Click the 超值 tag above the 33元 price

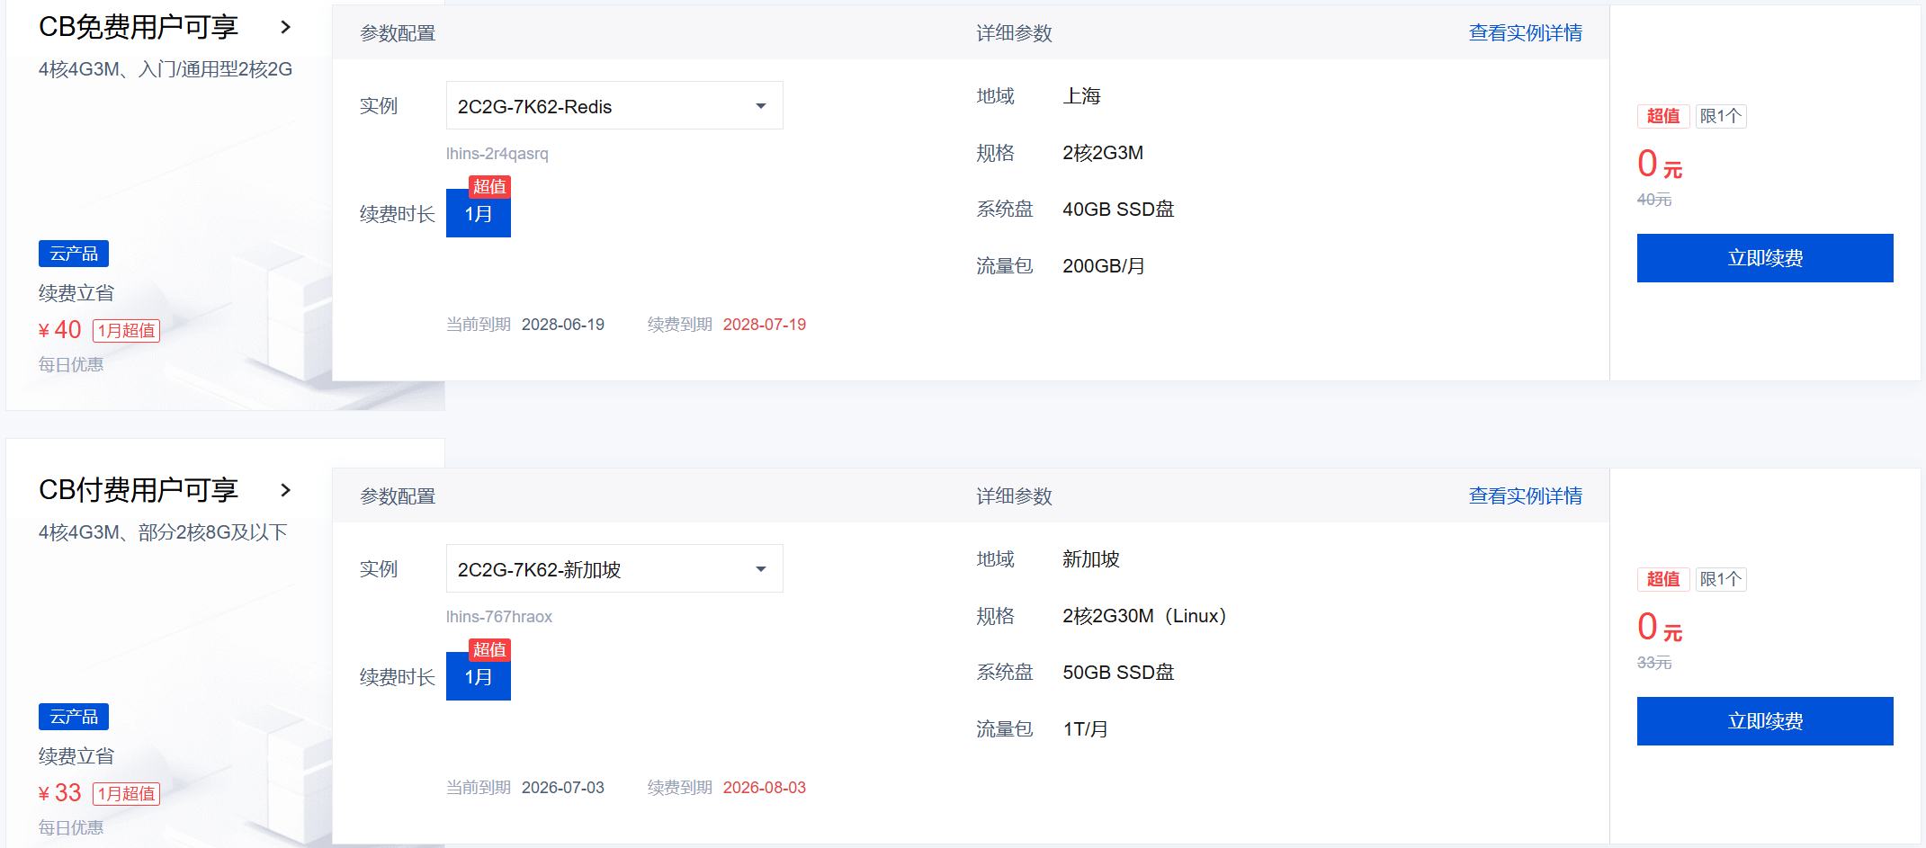tap(1663, 579)
